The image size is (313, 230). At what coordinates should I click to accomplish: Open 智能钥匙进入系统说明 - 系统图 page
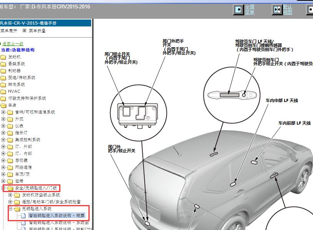pyautogui.click(x=59, y=222)
